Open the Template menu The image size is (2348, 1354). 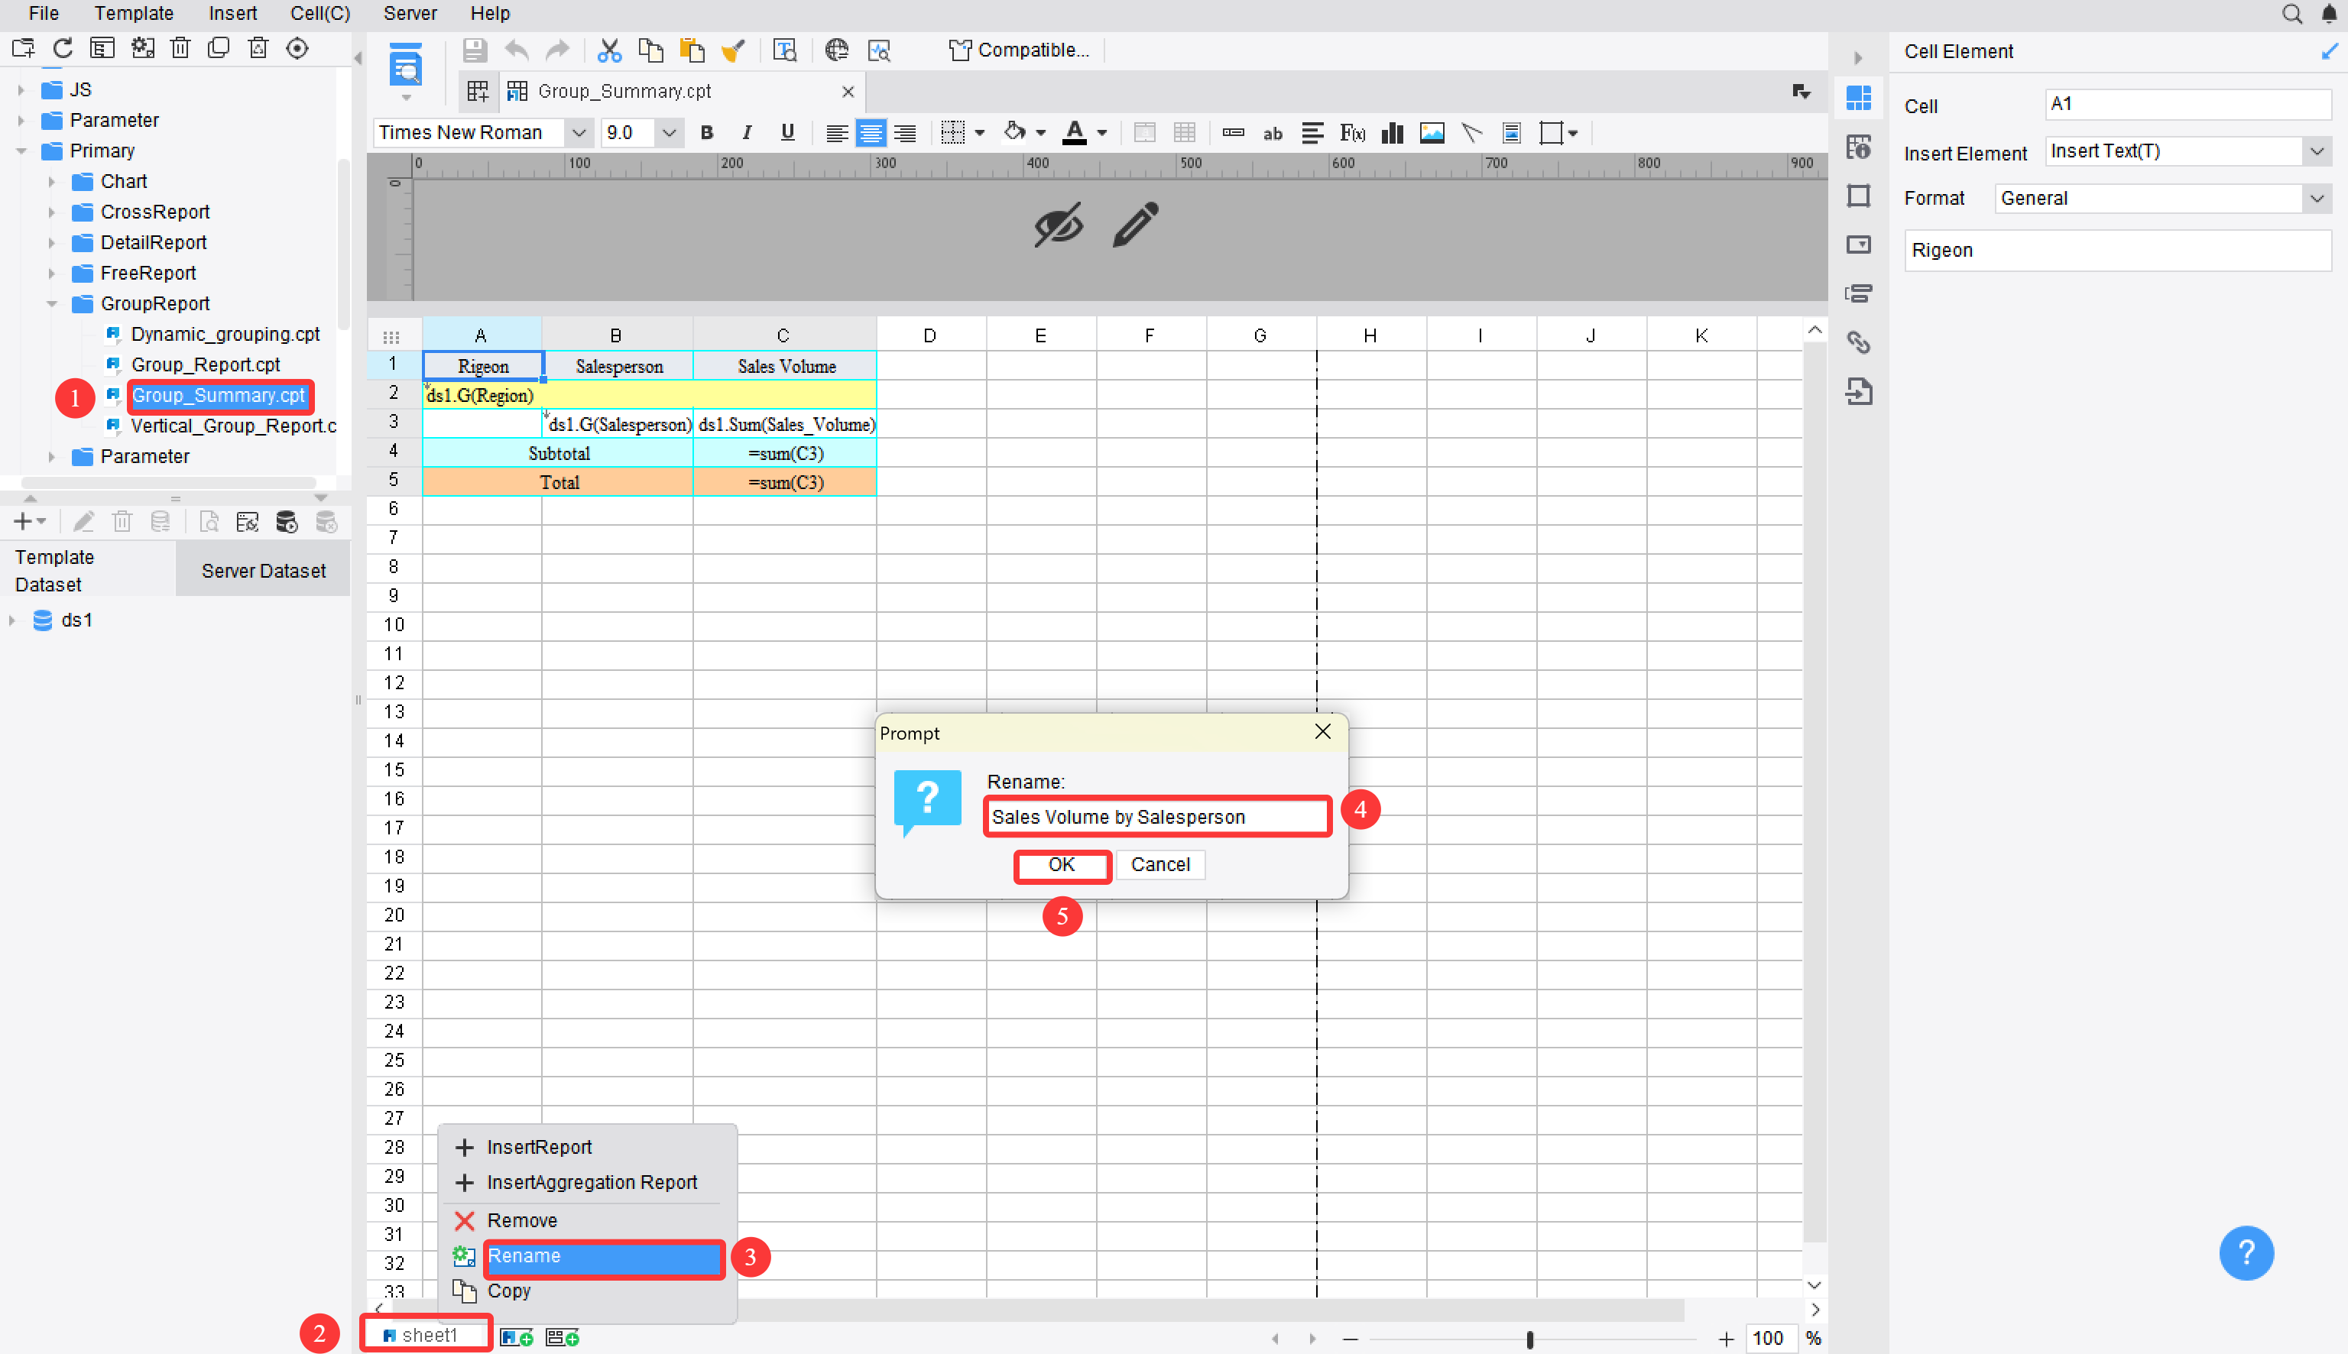(x=133, y=13)
